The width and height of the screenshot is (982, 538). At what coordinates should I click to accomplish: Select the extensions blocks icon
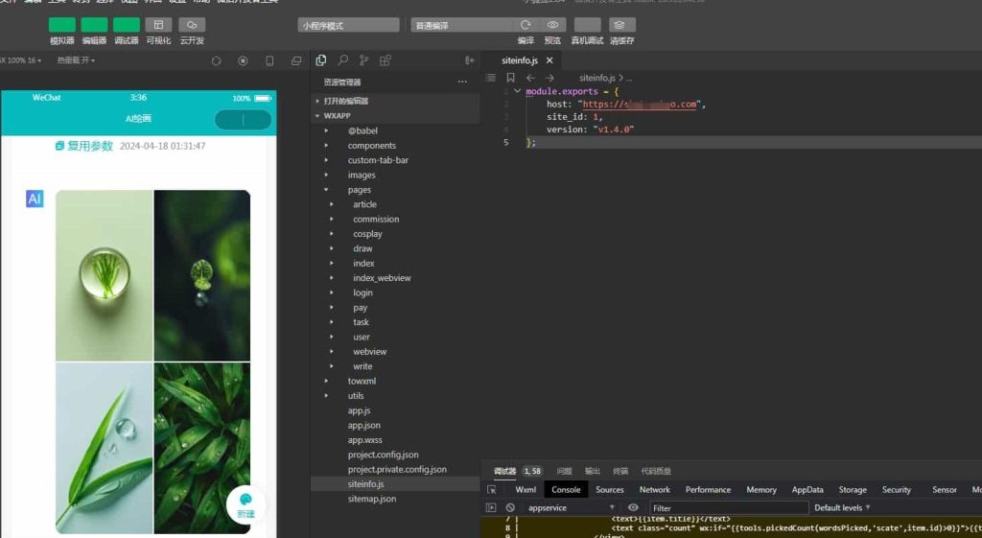[x=386, y=60]
